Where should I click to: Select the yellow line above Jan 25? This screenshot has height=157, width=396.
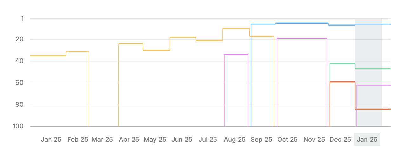(48, 56)
